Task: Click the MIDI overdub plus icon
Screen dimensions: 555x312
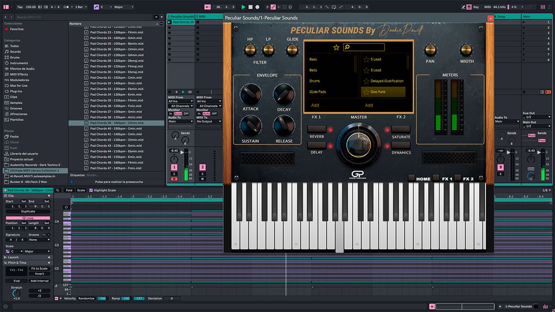Action: click(267, 7)
